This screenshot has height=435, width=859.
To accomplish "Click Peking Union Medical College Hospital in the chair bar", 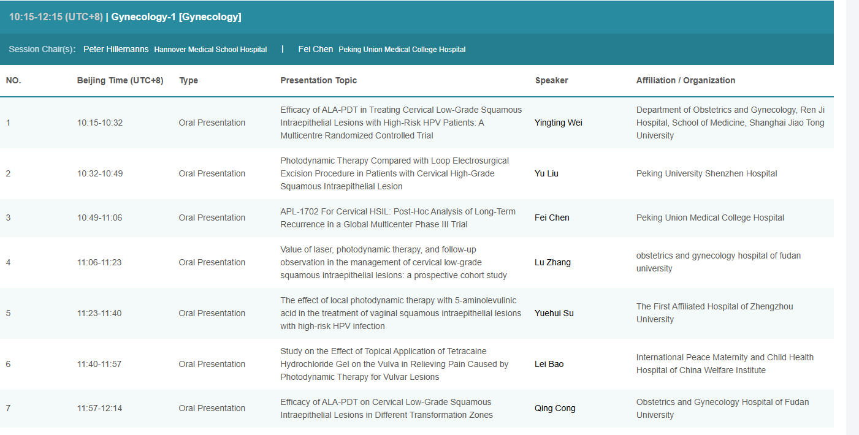I will coord(402,50).
